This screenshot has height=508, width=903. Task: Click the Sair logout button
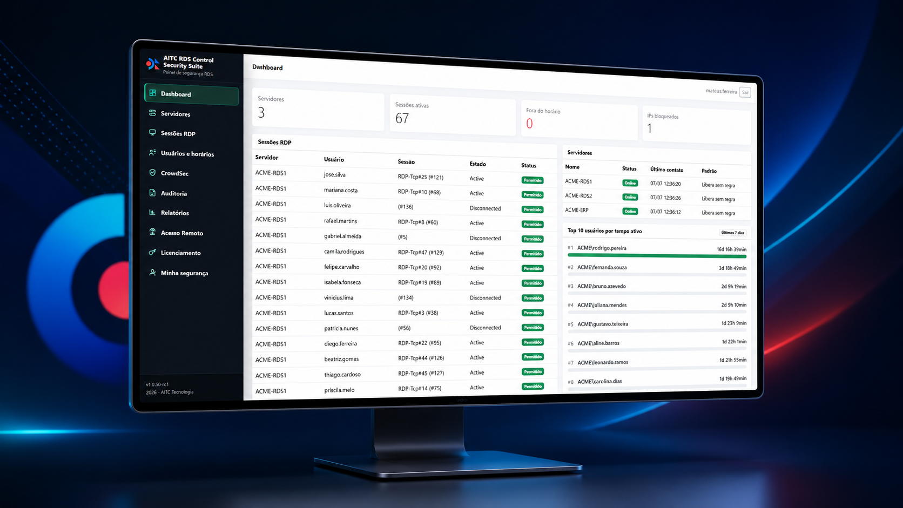tap(745, 92)
